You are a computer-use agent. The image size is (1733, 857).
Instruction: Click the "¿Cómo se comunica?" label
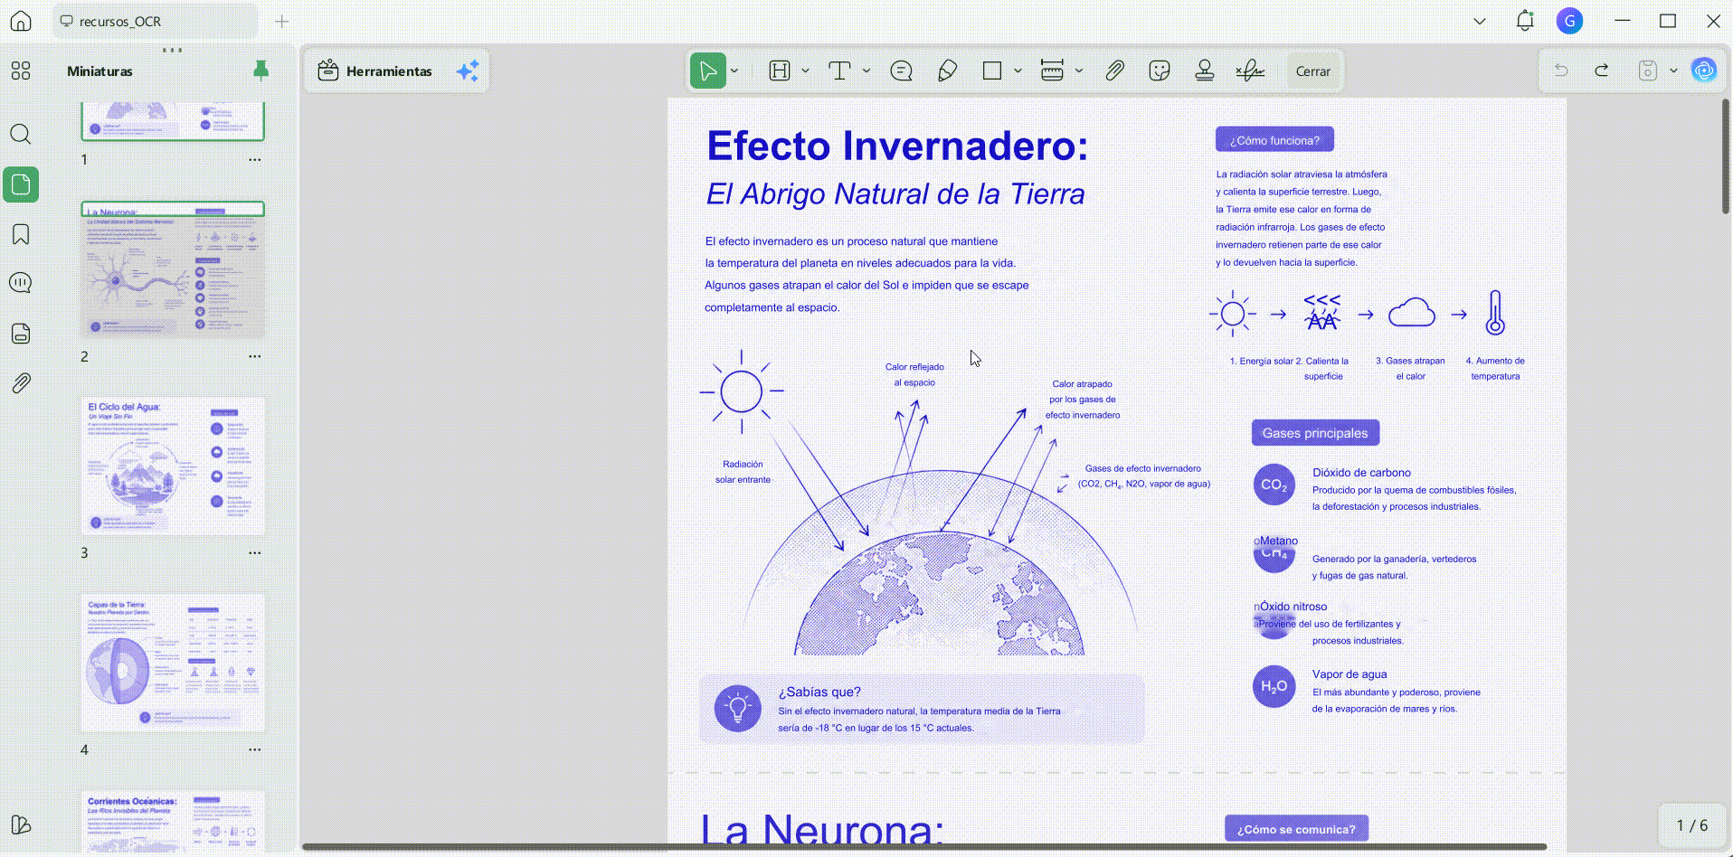click(x=1296, y=829)
